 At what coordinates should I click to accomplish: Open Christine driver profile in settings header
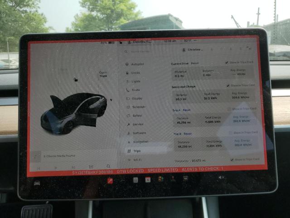(x=192, y=50)
